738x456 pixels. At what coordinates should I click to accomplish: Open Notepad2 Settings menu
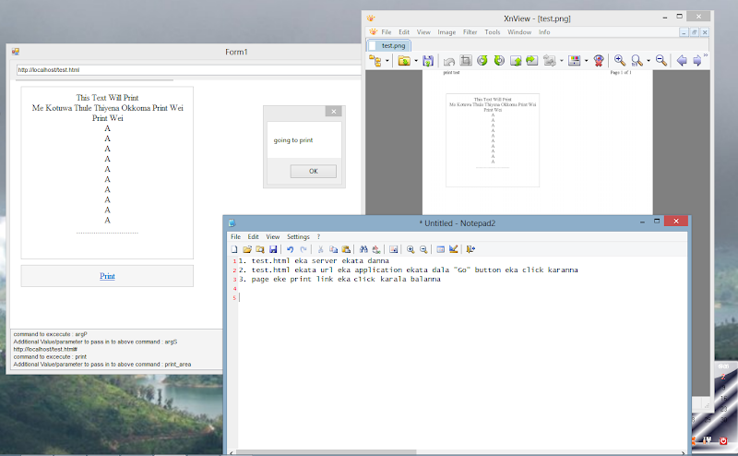(x=298, y=236)
